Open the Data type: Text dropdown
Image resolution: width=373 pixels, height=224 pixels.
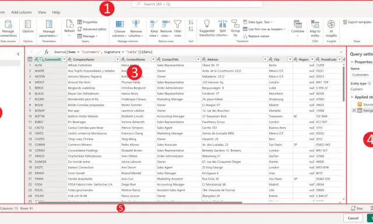click(x=258, y=22)
